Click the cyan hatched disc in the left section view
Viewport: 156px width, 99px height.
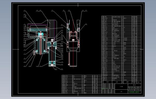[x=38, y=30]
